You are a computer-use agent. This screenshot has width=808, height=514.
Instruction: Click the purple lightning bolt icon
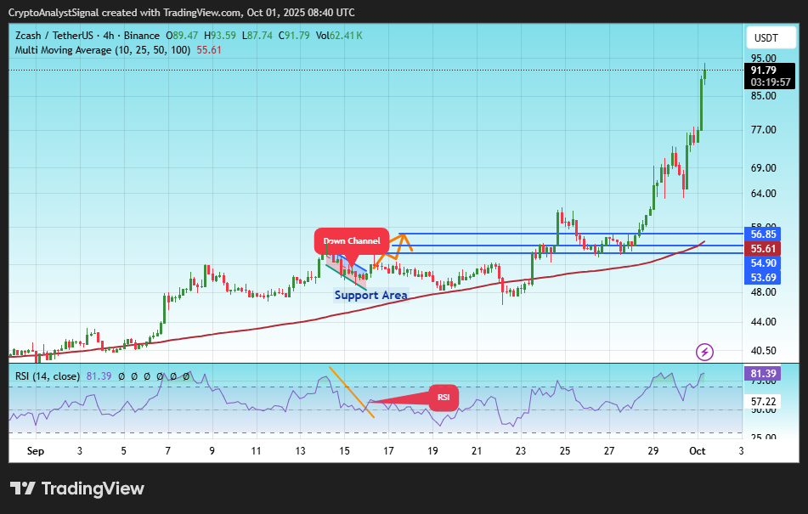pos(704,353)
